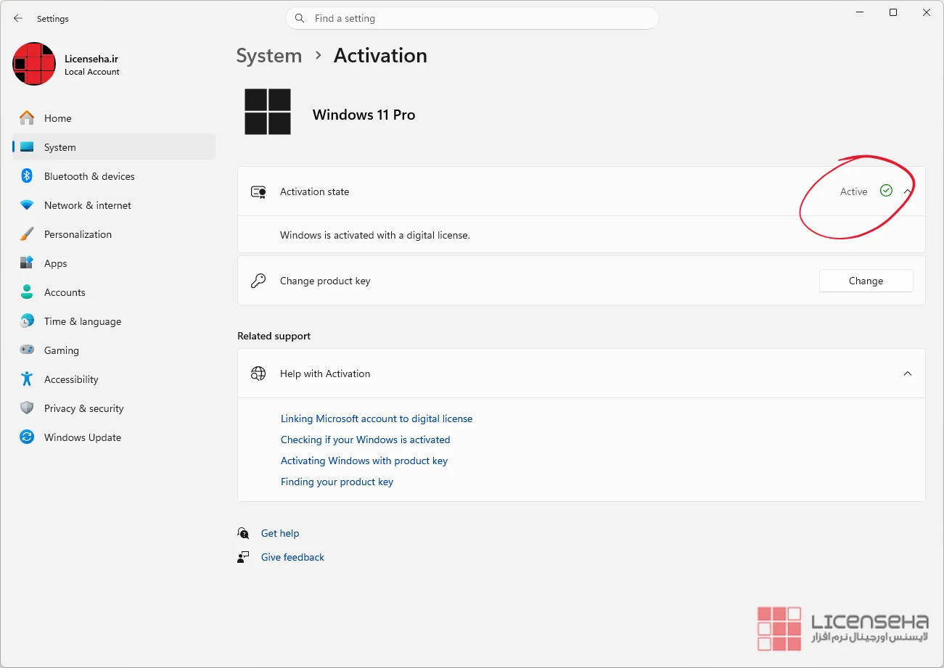Open Time & language settings
This screenshot has height=668, width=944.
pos(114,321)
